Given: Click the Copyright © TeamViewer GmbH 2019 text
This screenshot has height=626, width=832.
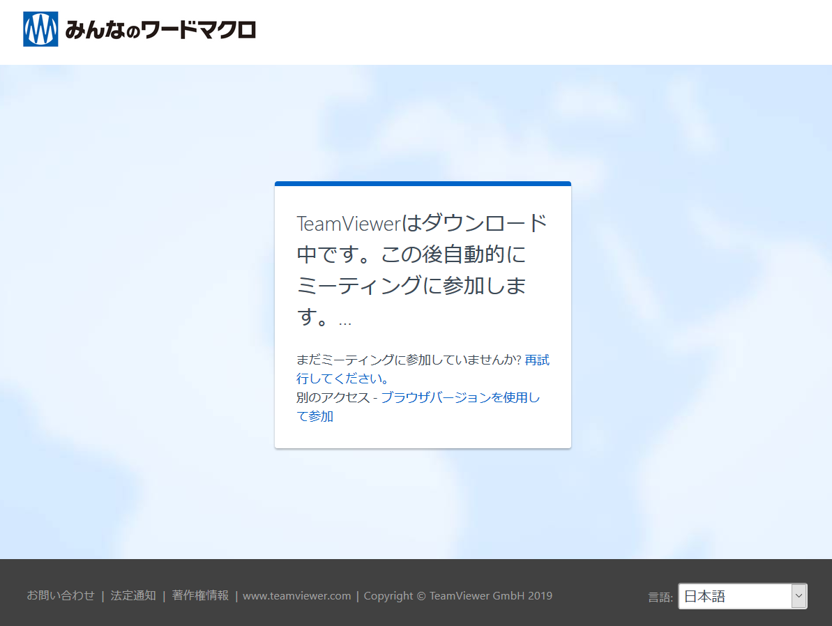Looking at the screenshot, I should point(458,595).
